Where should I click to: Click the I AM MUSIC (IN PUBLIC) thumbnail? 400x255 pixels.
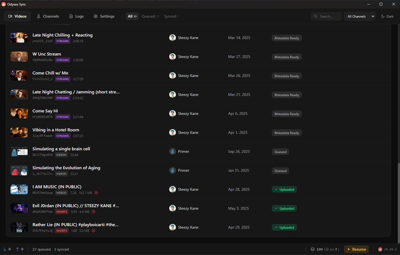19,189
